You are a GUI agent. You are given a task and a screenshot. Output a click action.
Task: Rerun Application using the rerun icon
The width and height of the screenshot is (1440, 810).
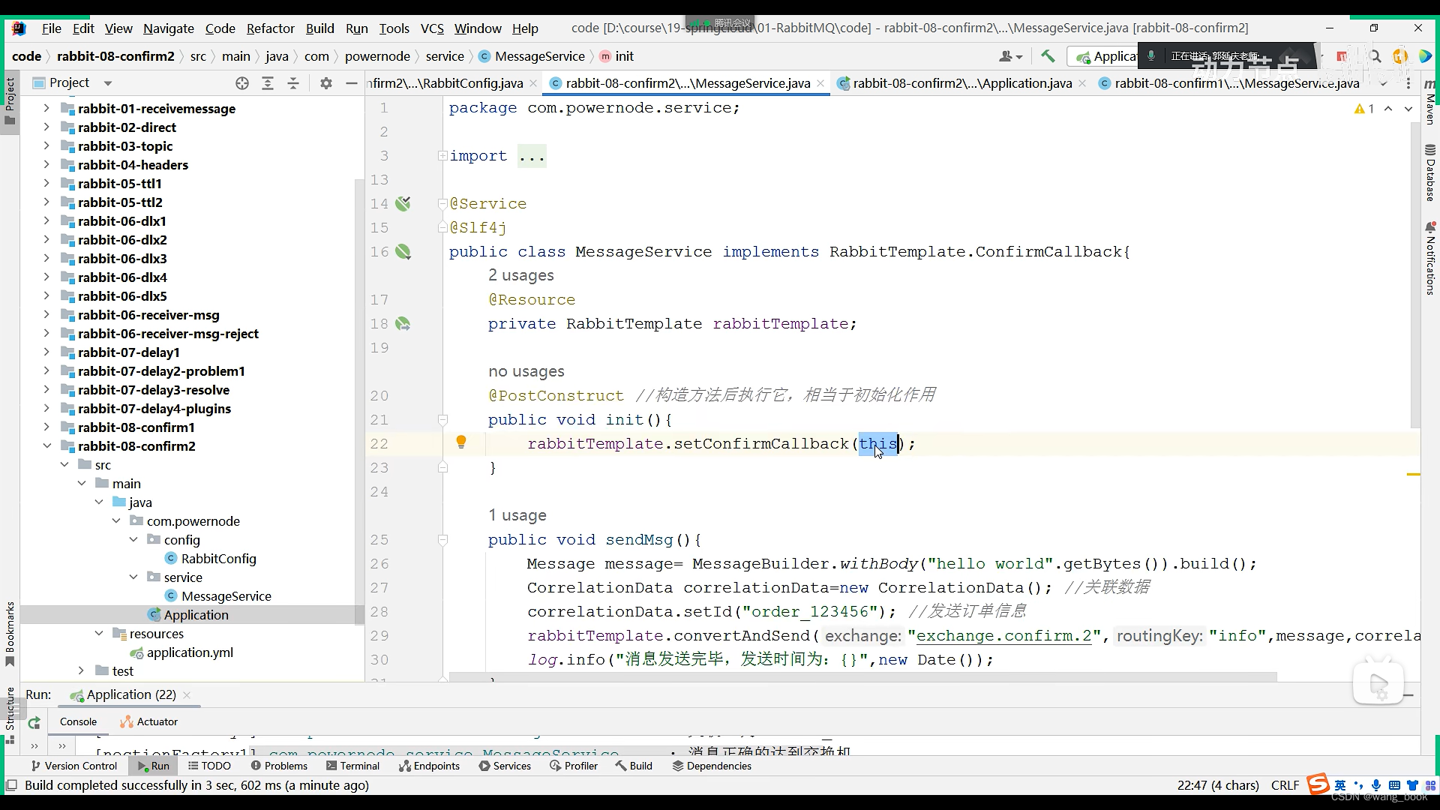coord(34,723)
